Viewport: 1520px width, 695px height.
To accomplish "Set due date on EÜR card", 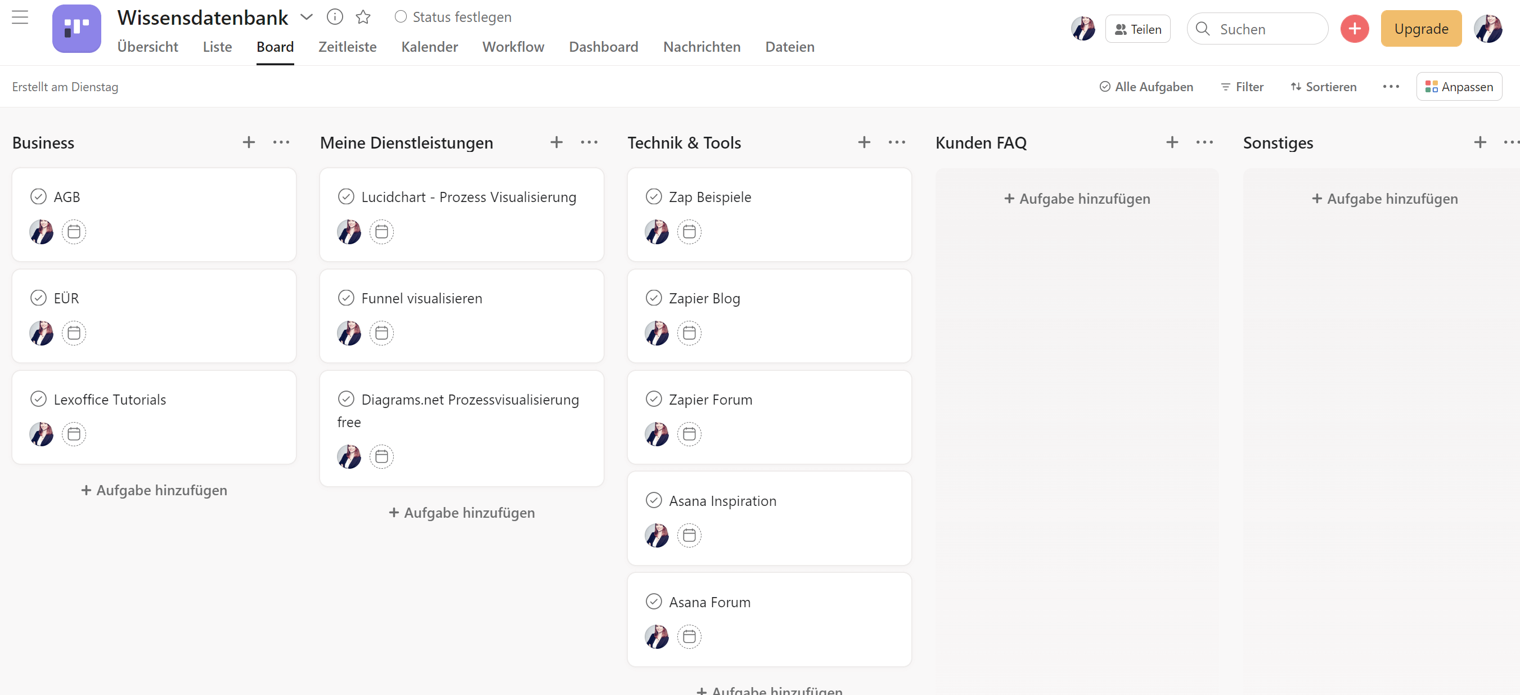I will pos(74,333).
